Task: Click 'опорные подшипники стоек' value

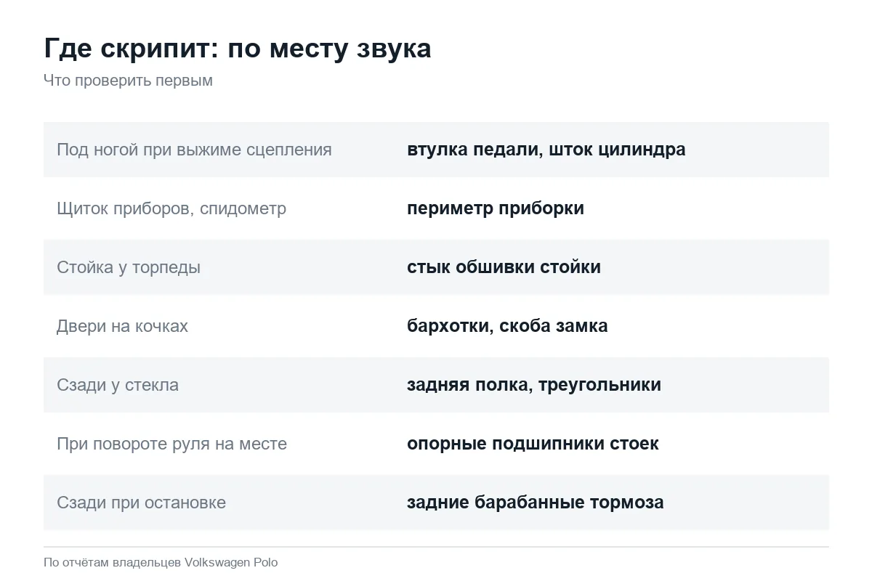Action: tap(533, 444)
